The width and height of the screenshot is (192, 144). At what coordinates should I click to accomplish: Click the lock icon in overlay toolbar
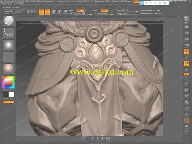point(160,3)
